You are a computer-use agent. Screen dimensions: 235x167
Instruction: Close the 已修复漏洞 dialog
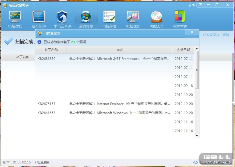coord(192,32)
